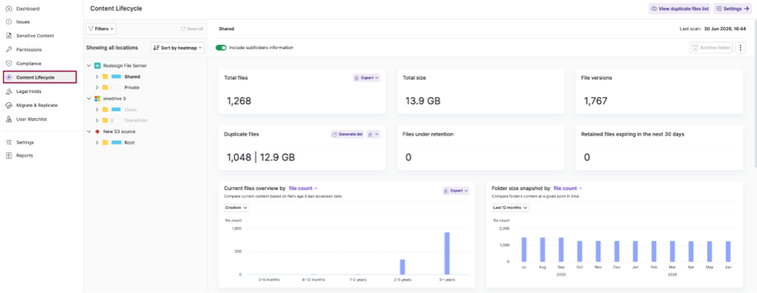Image resolution: width=757 pixels, height=293 pixels.
Task: Expand the Users folder chevron
Action: (97, 110)
